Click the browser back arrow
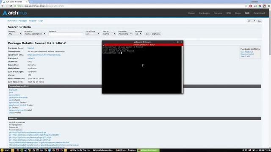 tap(3, 6)
